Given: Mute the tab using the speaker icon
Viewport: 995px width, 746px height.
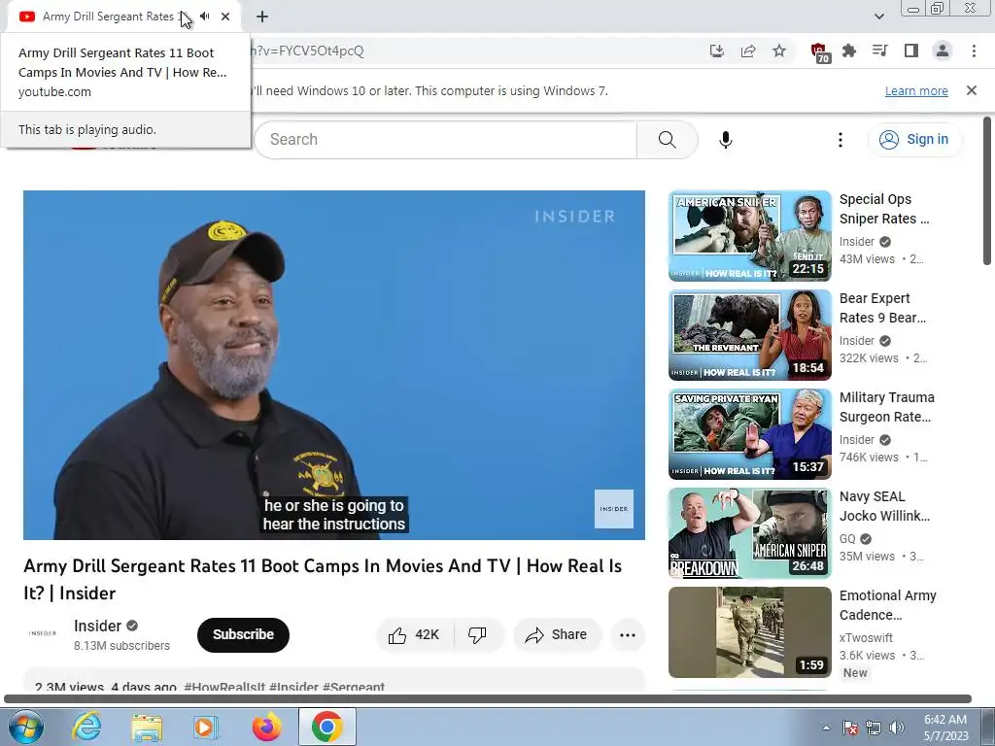Looking at the screenshot, I should point(204,17).
